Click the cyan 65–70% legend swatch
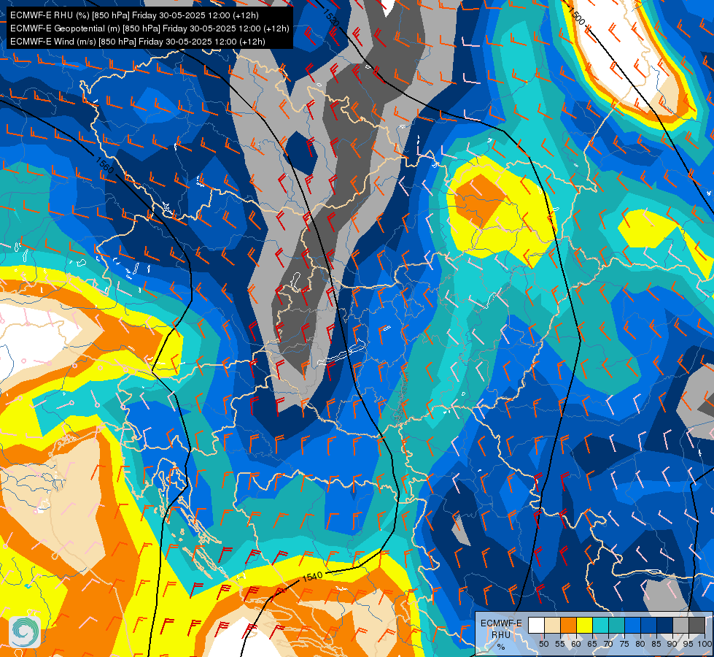The height and width of the screenshot is (657, 714). click(601, 625)
